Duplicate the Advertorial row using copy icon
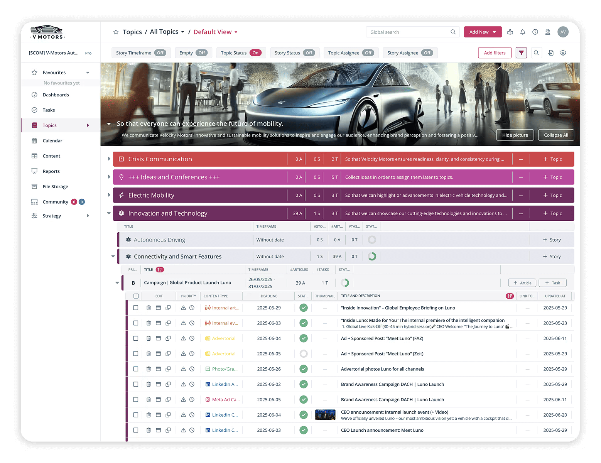This screenshot has height=463, width=601. click(x=168, y=338)
